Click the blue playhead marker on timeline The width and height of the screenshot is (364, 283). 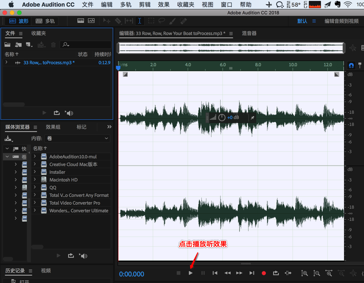point(118,68)
